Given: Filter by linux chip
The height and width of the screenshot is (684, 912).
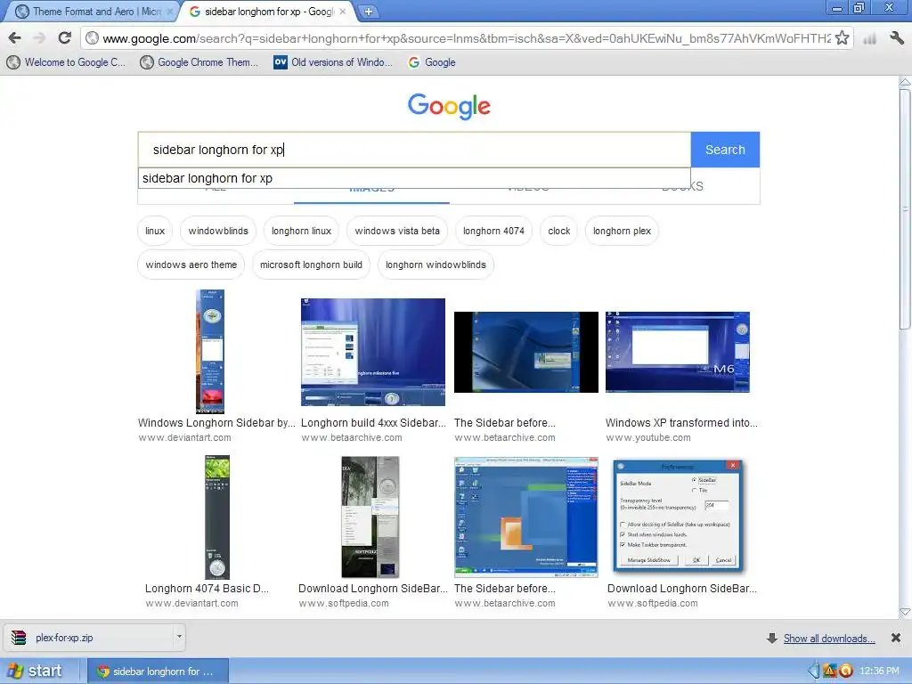Looking at the screenshot, I should (x=155, y=231).
